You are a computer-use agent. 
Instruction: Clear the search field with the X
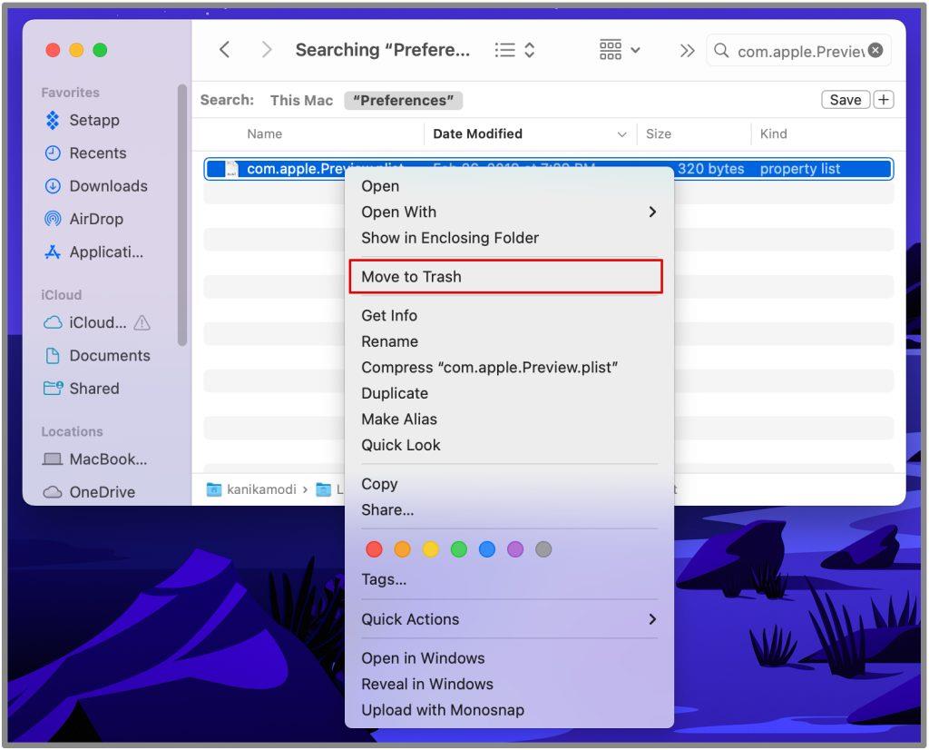tap(875, 51)
